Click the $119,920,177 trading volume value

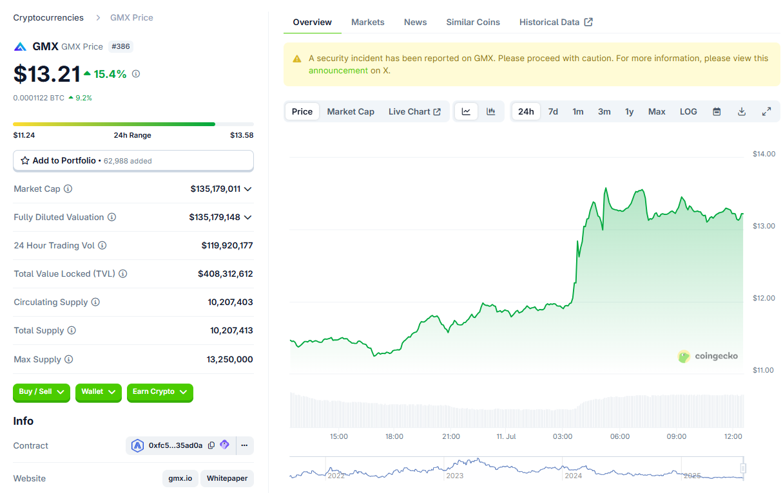tap(227, 245)
